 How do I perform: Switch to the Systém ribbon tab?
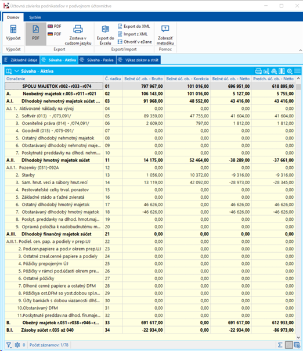pyautogui.click(x=35, y=17)
